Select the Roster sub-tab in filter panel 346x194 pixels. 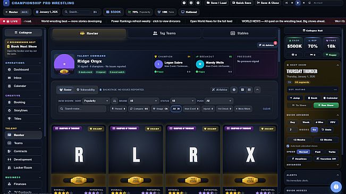pyautogui.click(x=65, y=90)
